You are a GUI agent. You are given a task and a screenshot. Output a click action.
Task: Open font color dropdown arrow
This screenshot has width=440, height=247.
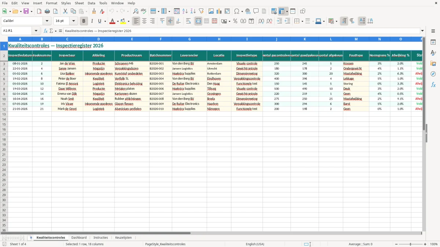click(x=118, y=21)
